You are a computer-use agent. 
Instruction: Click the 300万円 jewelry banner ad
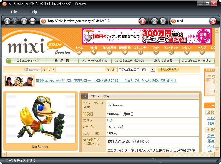tap(147, 36)
